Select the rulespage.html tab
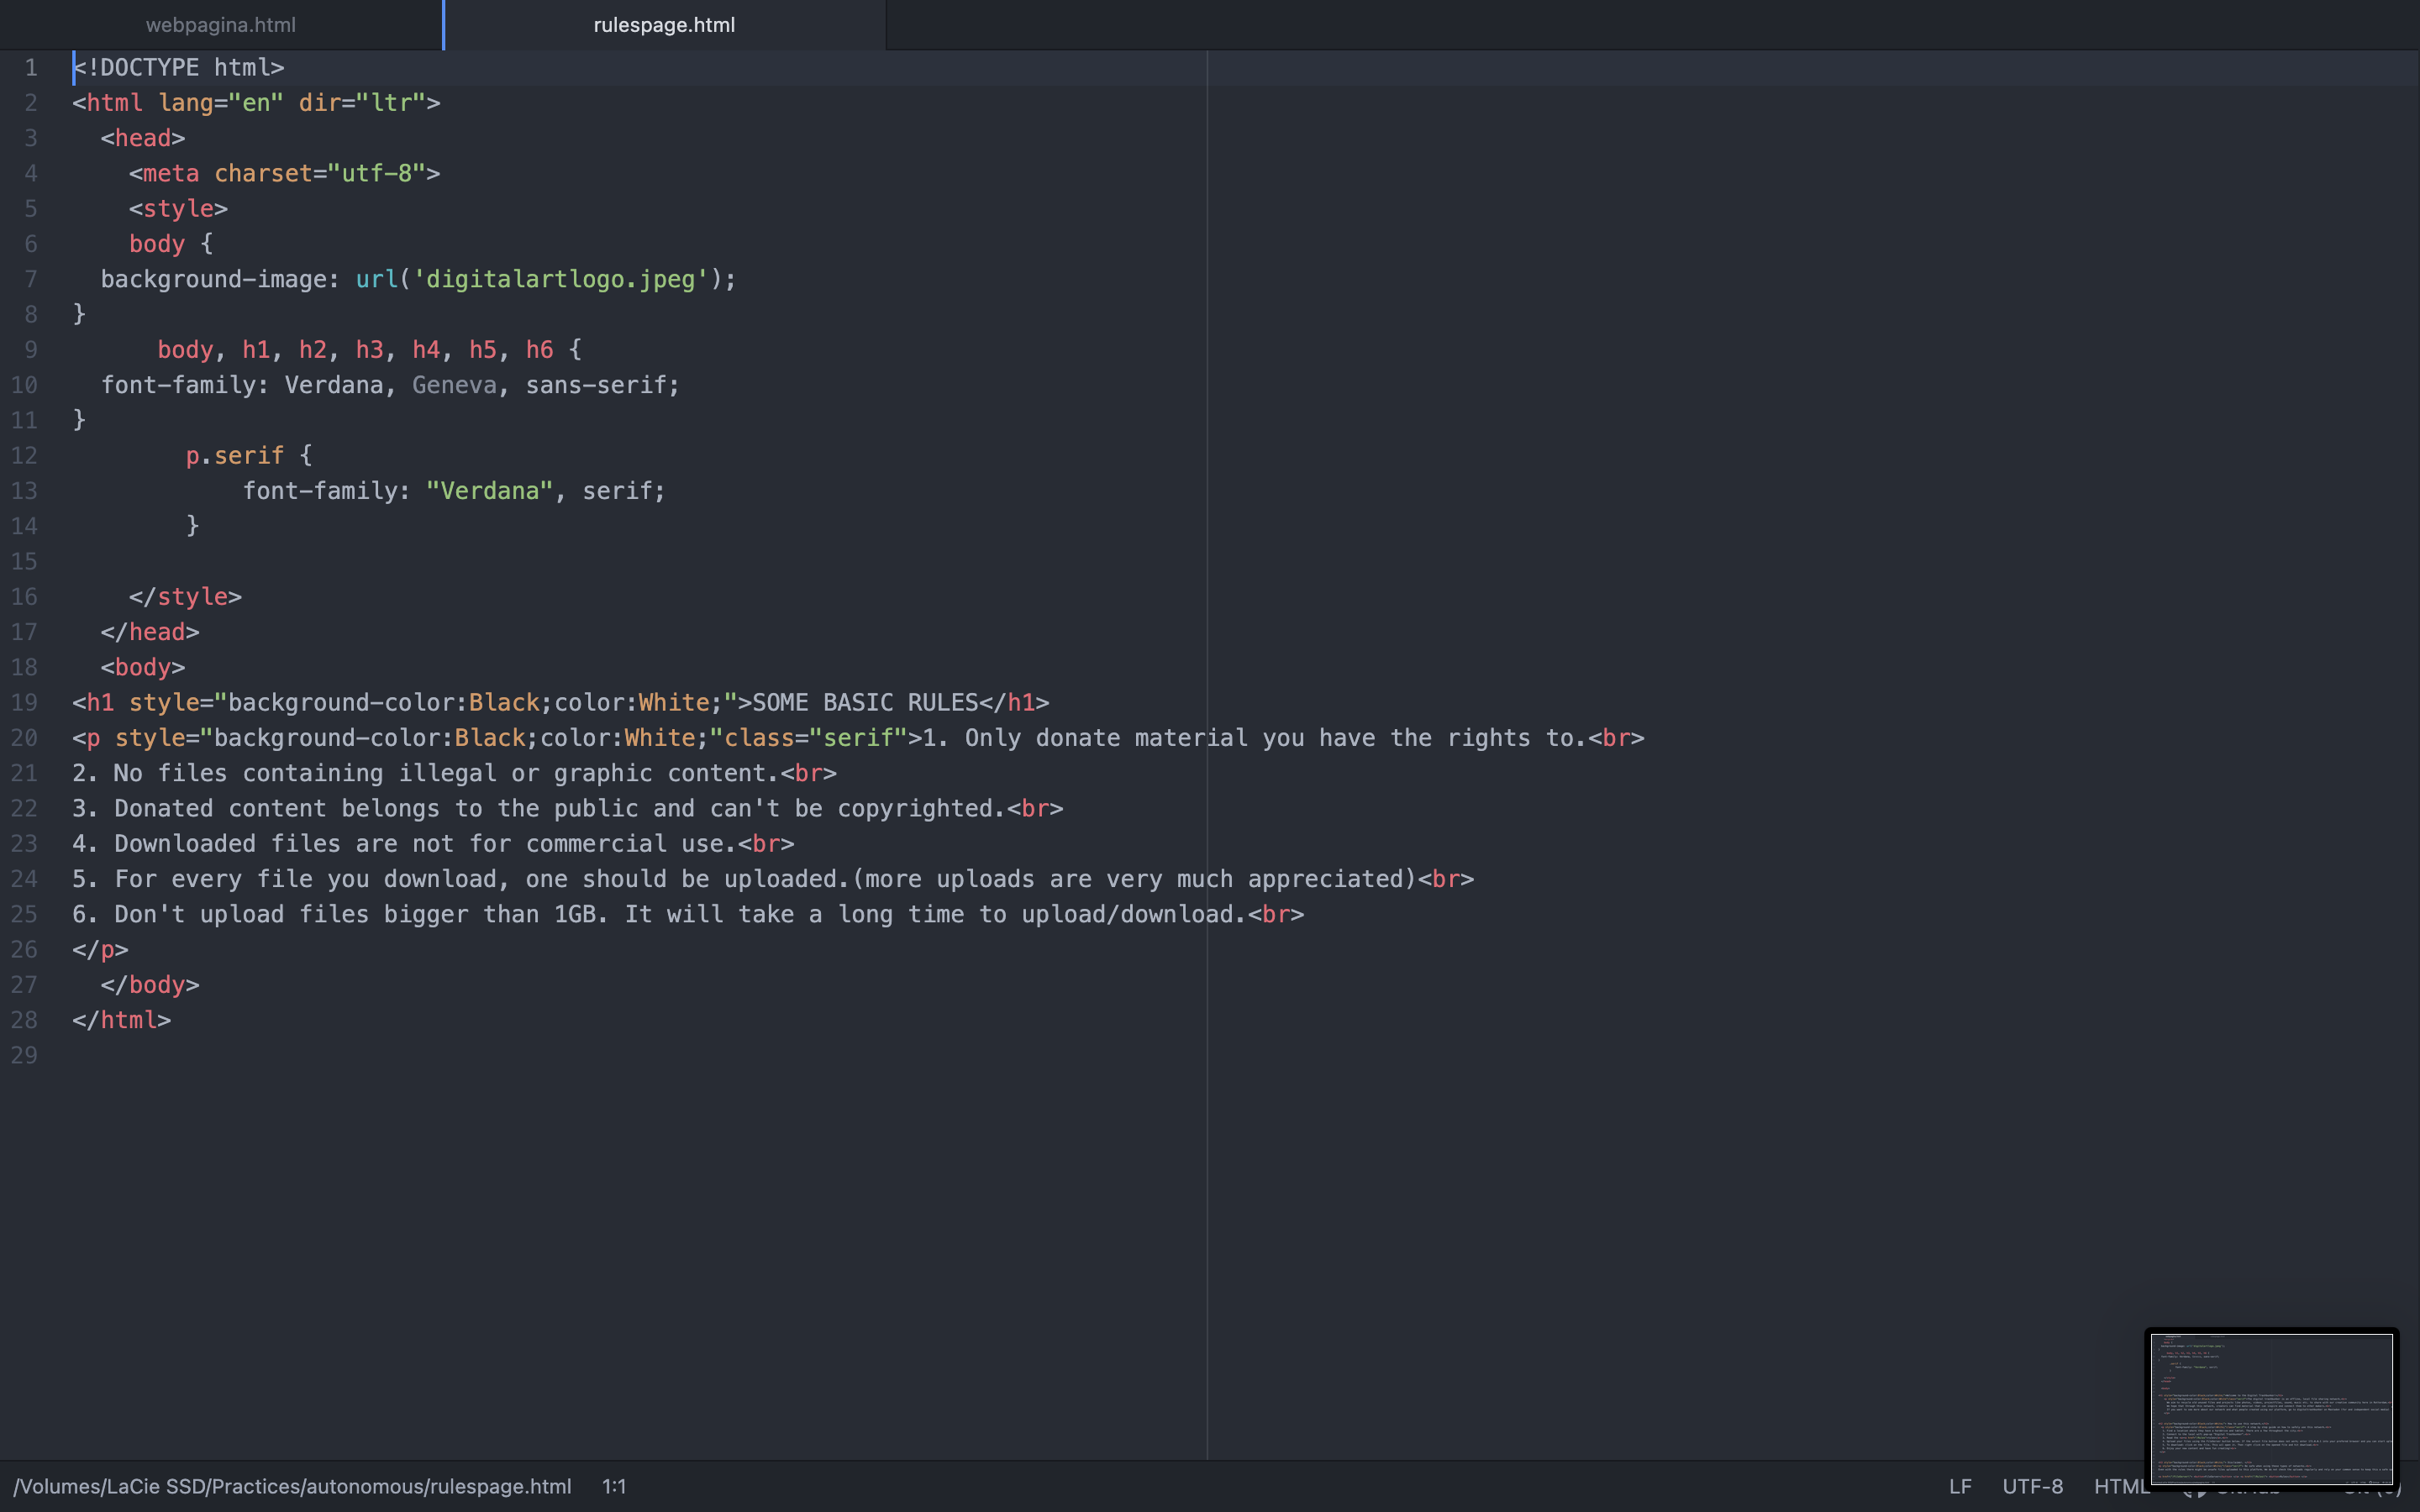The width and height of the screenshot is (2420, 1512). (664, 25)
